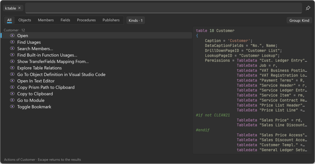Remove the k:table filter chip
This screenshot has width=315, height=164.
click(x=20, y=8)
